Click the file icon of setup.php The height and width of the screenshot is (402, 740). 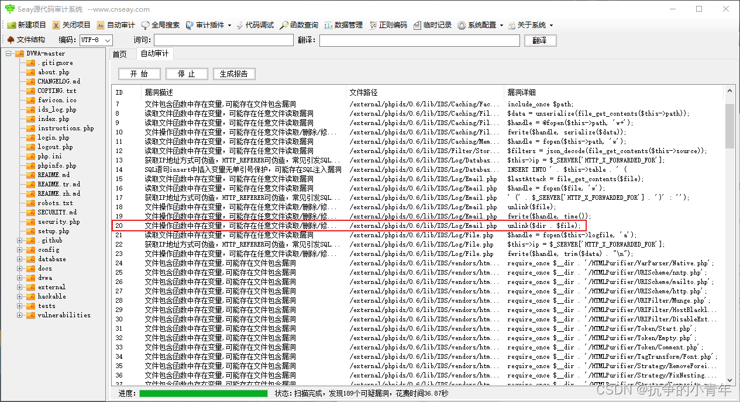point(30,231)
